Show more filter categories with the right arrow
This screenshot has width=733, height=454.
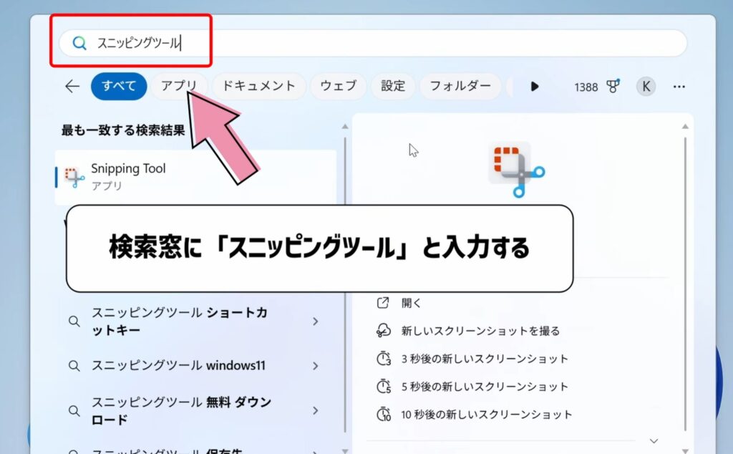534,87
